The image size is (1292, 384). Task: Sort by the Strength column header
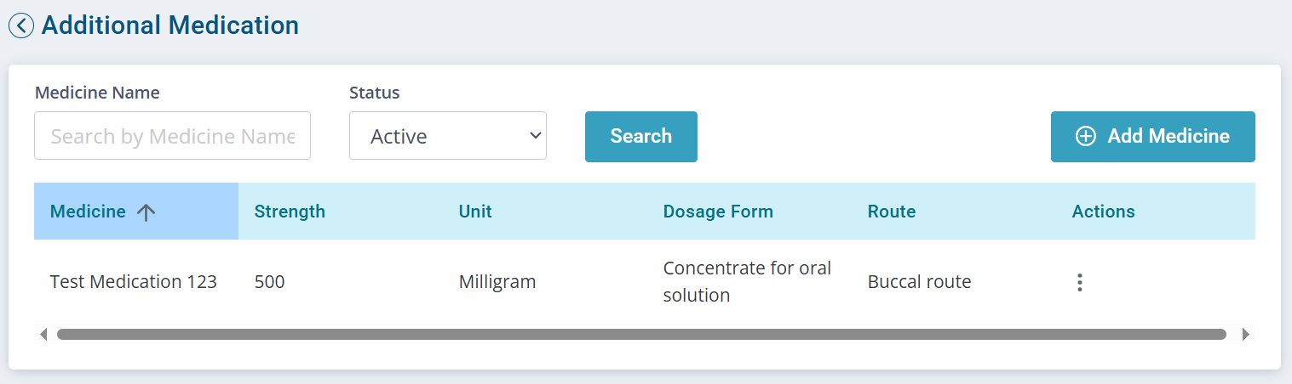(290, 212)
